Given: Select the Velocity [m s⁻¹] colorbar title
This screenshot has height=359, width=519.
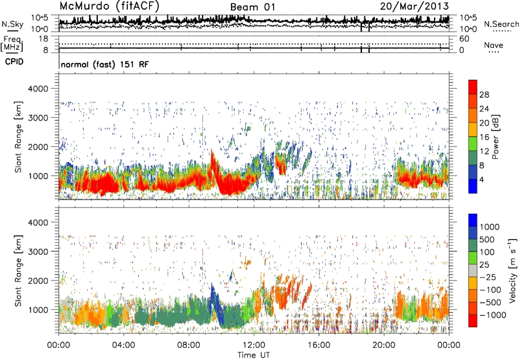Looking at the screenshot, I should [x=513, y=270].
